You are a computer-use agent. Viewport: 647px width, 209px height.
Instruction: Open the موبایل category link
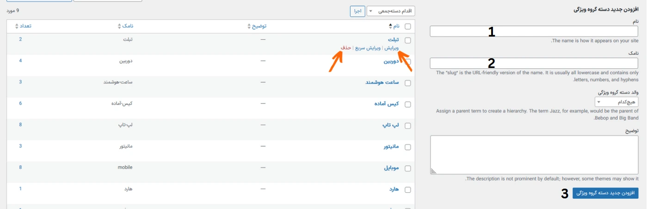[391, 168]
